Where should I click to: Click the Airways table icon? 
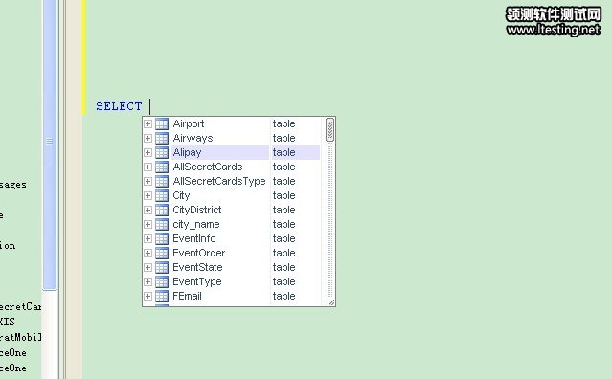162,139
